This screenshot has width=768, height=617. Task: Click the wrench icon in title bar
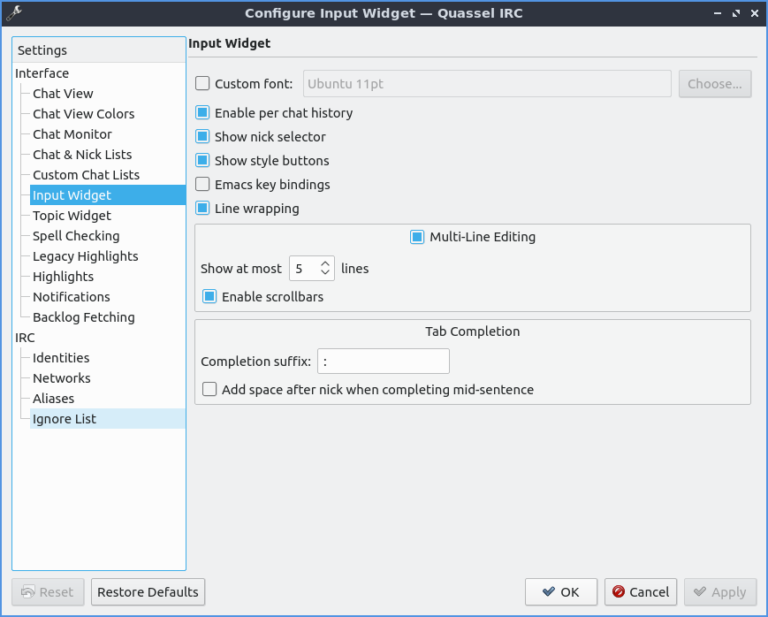point(13,13)
